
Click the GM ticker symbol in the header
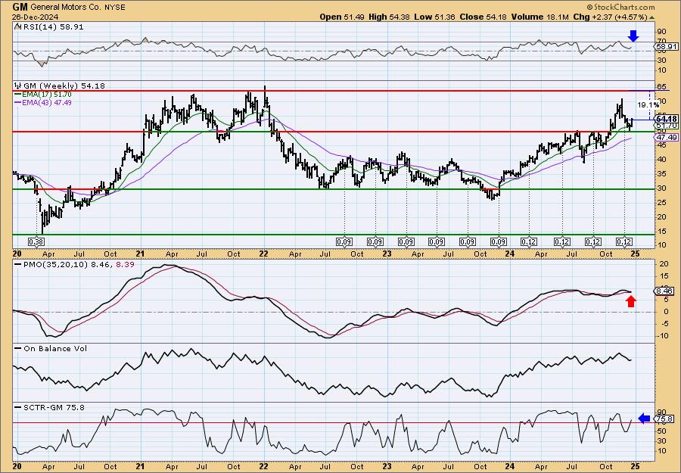pyautogui.click(x=19, y=7)
